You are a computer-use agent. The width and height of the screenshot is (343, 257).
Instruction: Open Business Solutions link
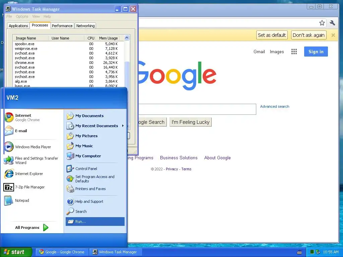click(x=179, y=158)
